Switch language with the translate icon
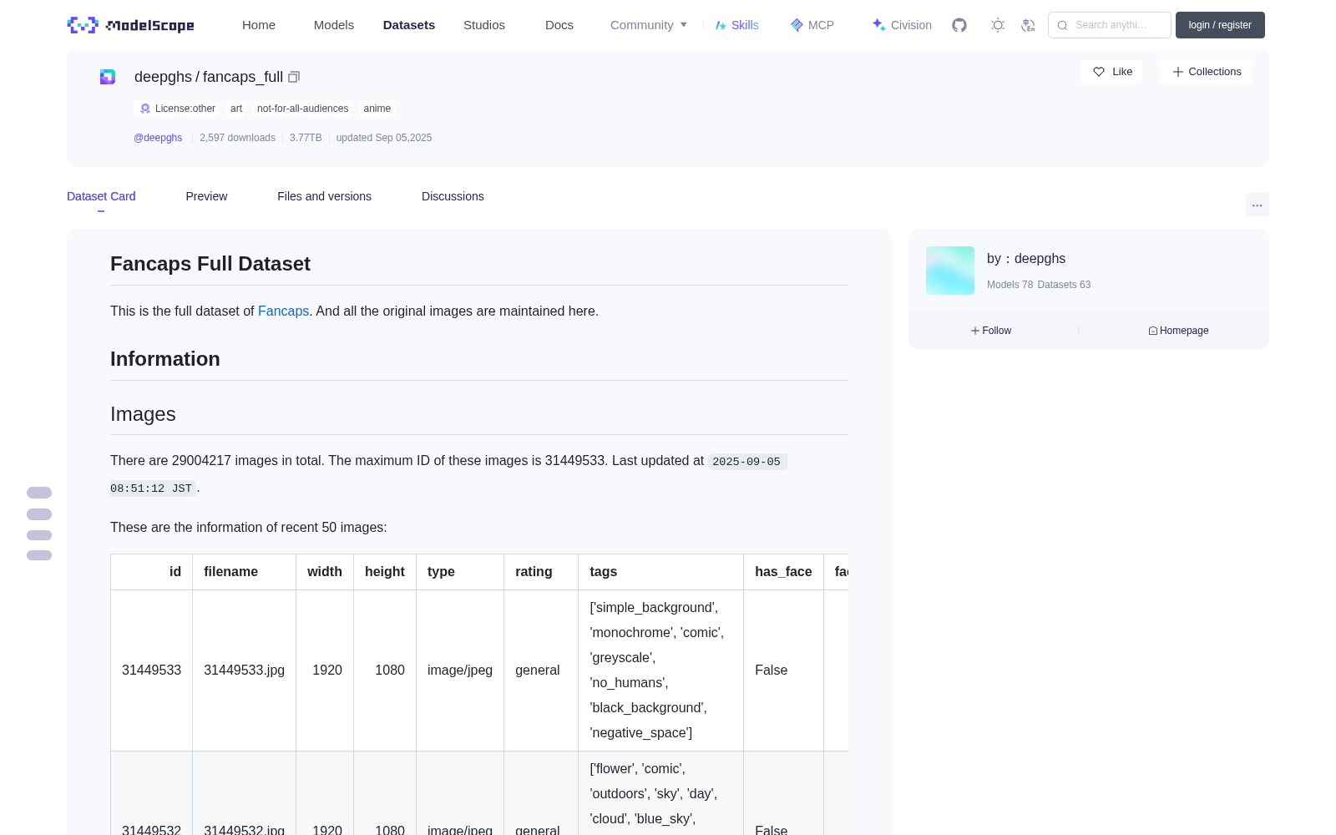Viewport: 1336px width, 835px height. click(1029, 25)
